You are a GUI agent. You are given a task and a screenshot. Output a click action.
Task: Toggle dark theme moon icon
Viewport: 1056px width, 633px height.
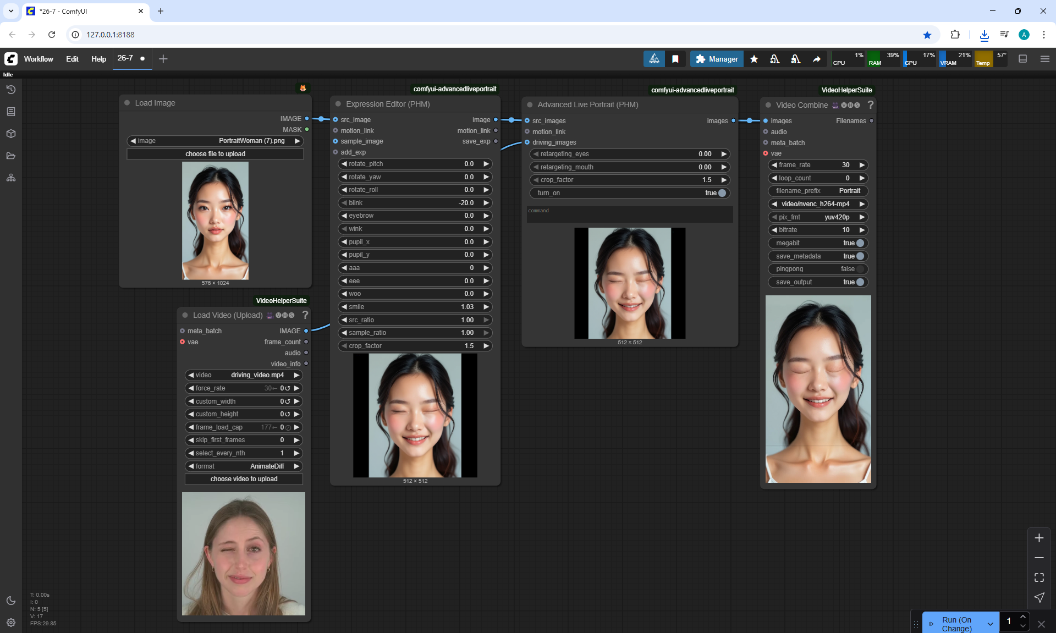(11, 601)
